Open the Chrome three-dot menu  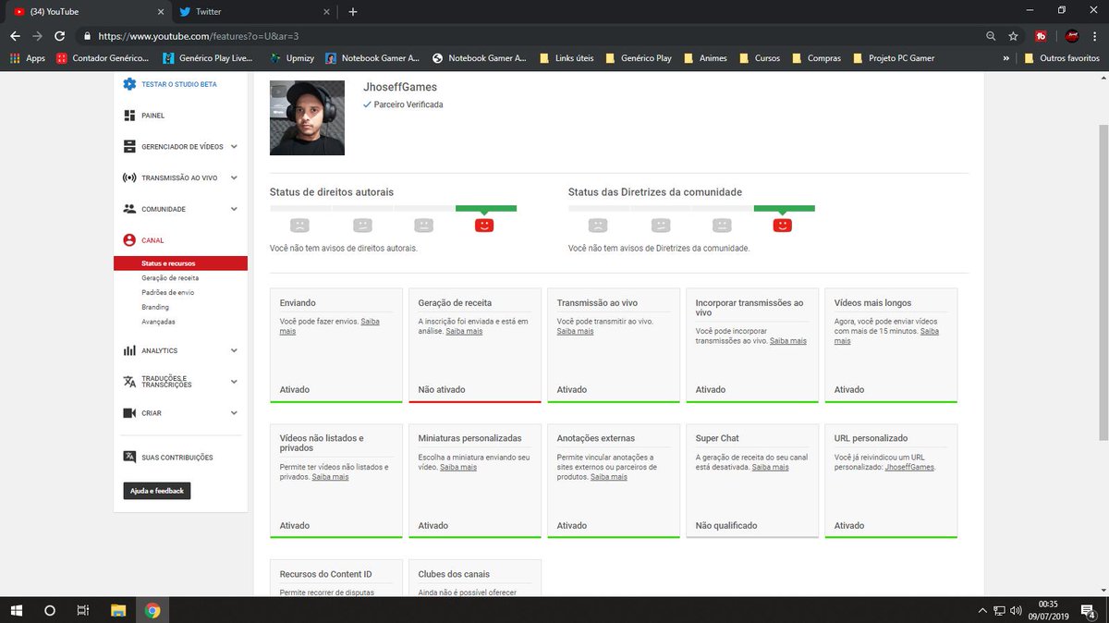(1095, 36)
